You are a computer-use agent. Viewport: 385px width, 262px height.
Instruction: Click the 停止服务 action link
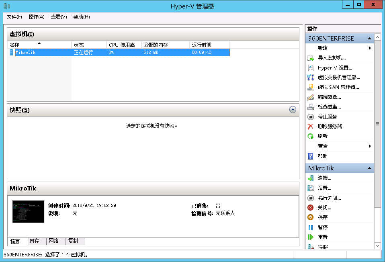(327, 117)
